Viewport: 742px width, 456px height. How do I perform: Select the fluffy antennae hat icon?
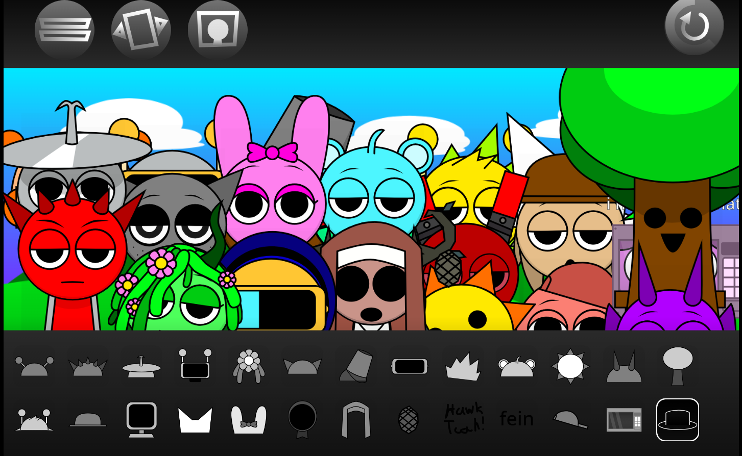coord(34,420)
